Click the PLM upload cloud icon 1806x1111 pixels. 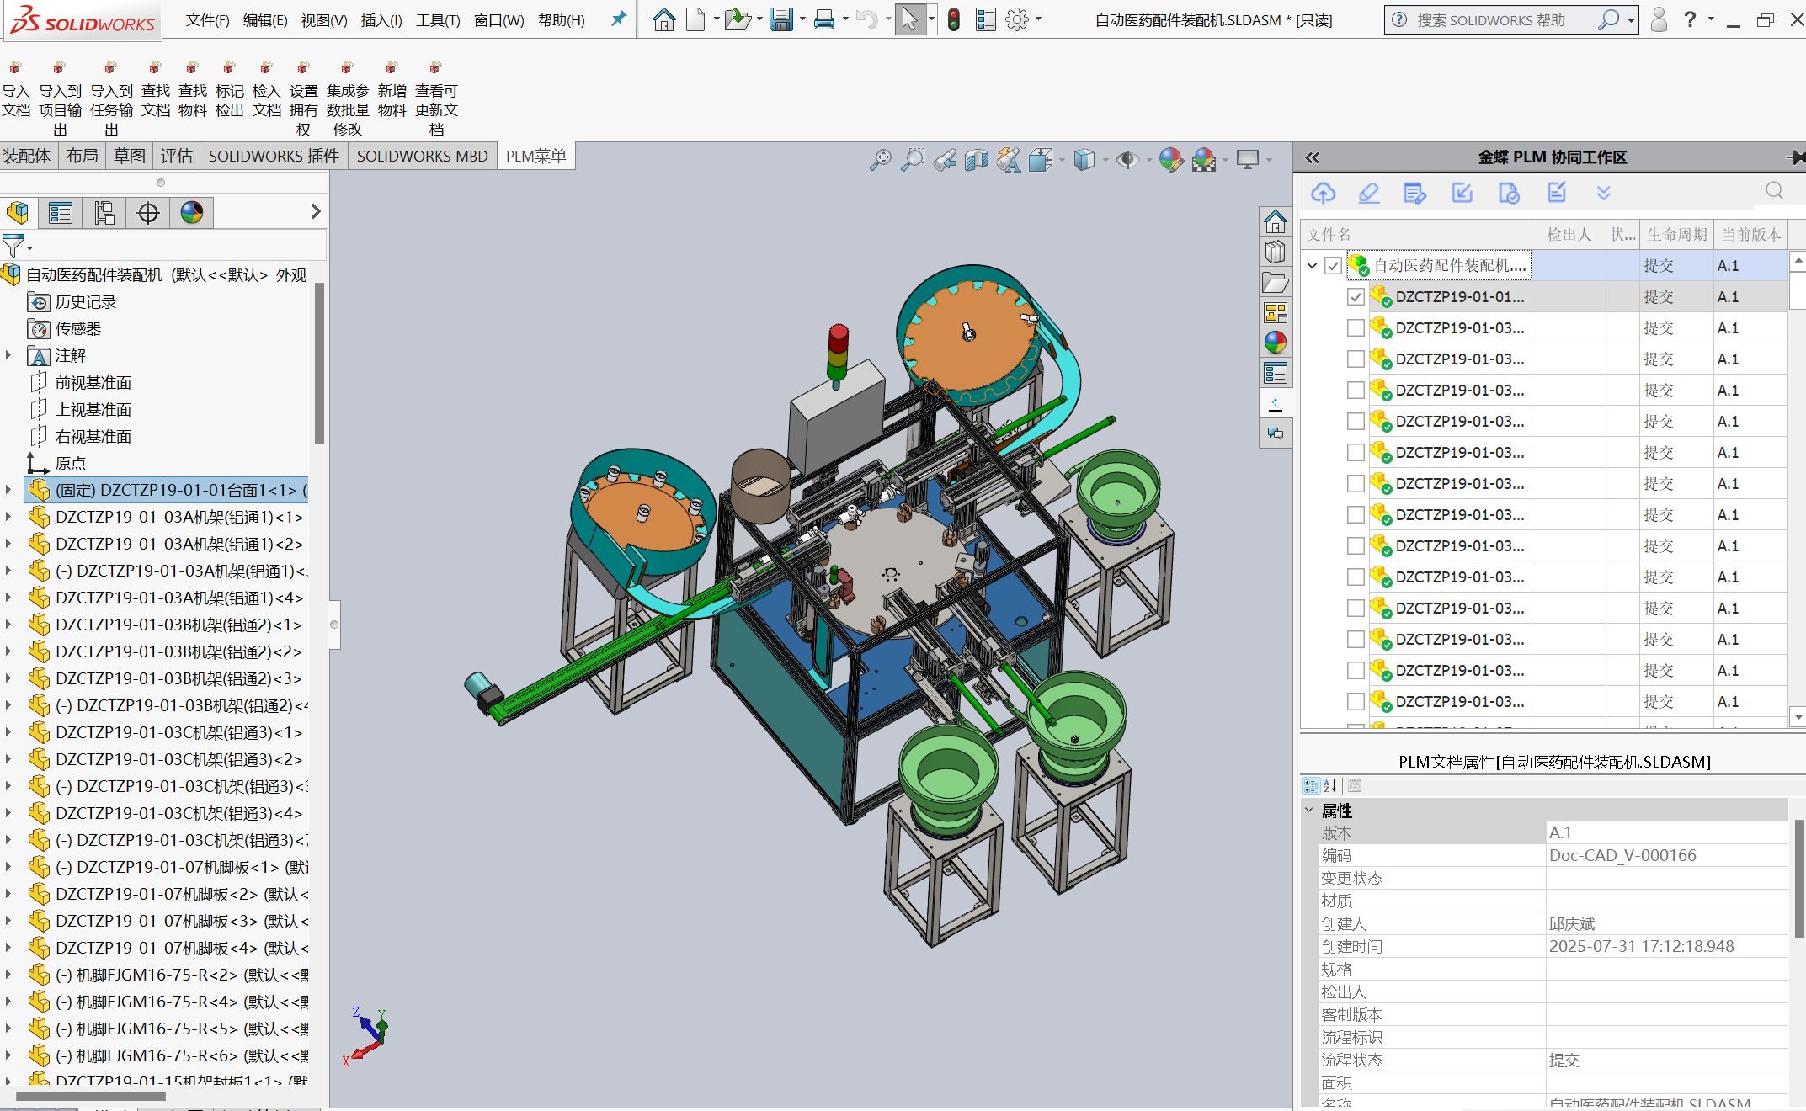[1323, 193]
